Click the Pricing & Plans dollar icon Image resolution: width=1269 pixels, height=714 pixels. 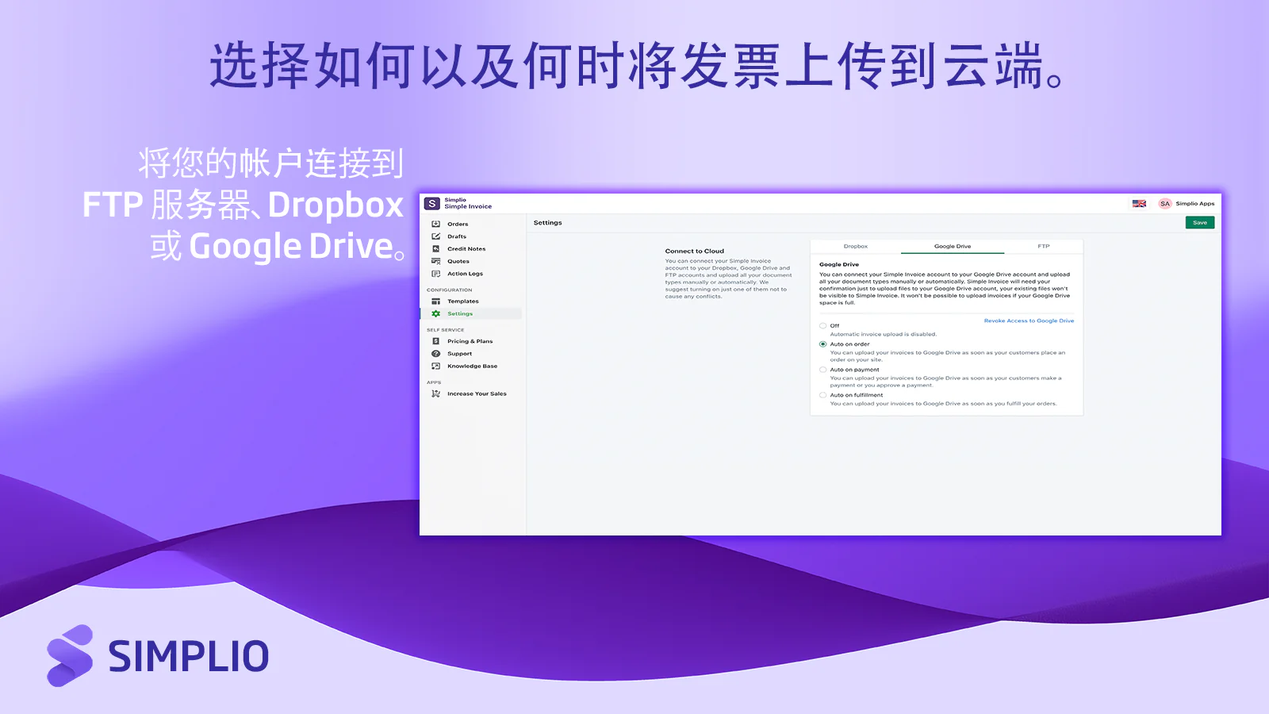coord(435,341)
